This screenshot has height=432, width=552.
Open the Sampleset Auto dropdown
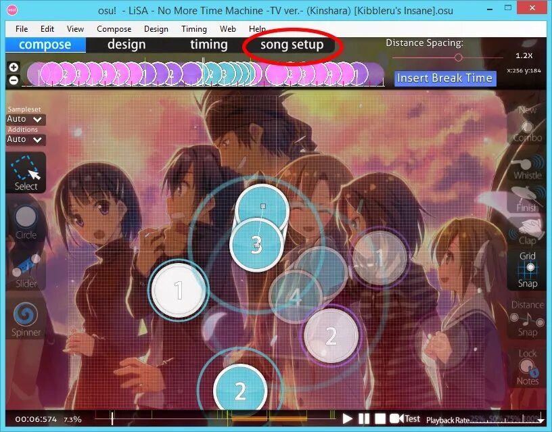click(x=25, y=119)
